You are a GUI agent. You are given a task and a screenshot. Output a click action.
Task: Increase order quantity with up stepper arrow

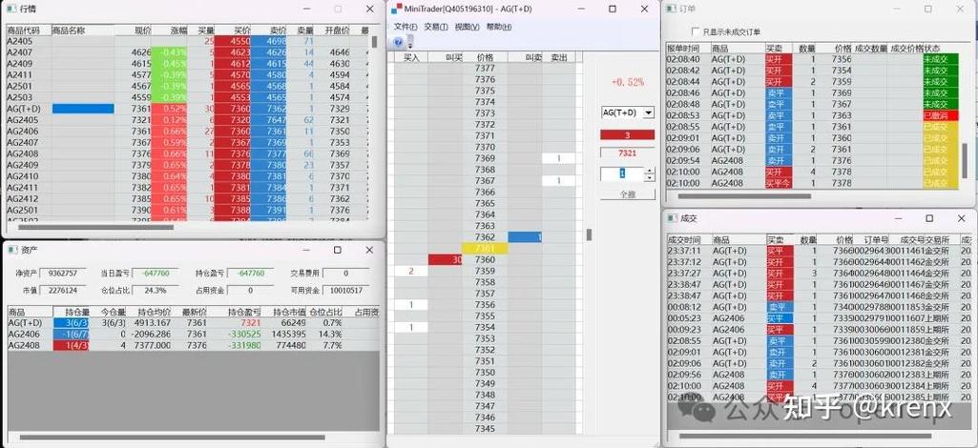(x=650, y=170)
